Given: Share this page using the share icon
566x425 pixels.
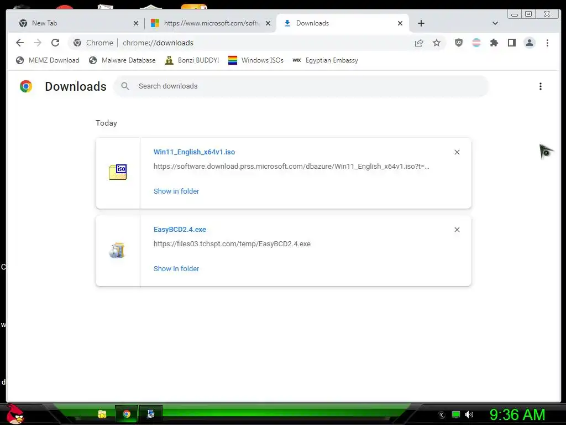Looking at the screenshot, I should [419, 43].
